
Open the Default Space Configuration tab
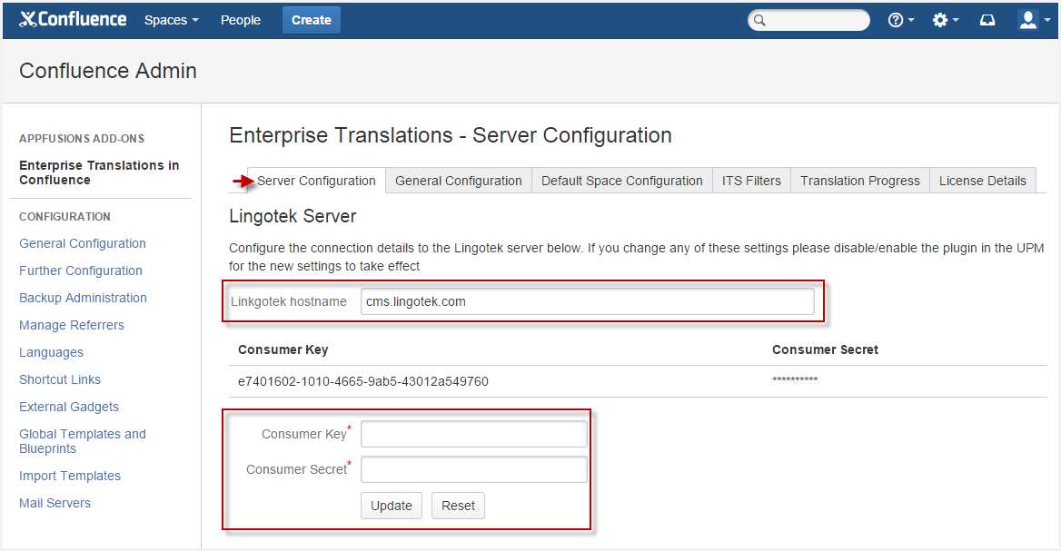pos(622,181)
